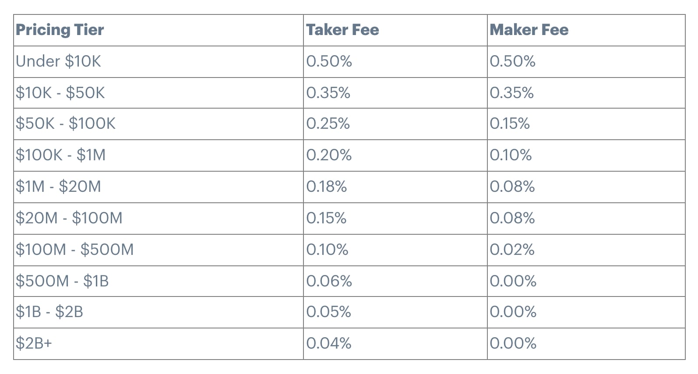
Task: Select the $50K - $100K tier cell
Action: 66,124
